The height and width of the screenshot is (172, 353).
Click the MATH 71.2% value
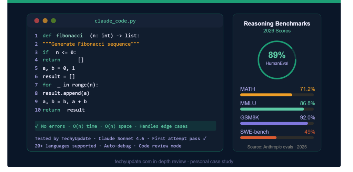pos(307,89)
